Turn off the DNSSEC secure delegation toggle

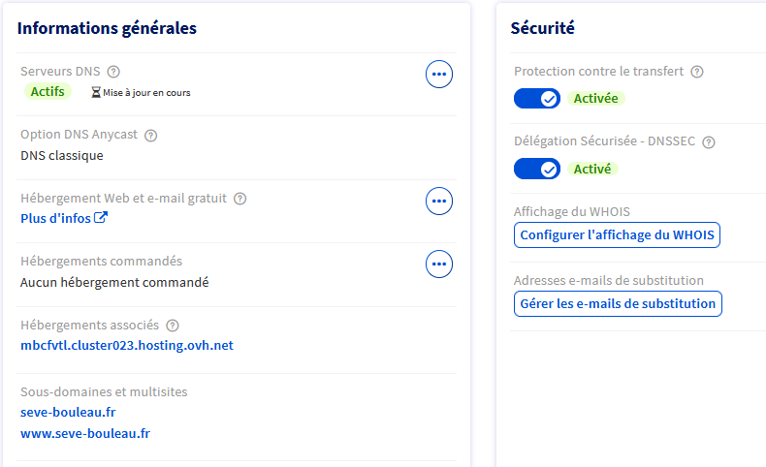[x=537, y=169]
